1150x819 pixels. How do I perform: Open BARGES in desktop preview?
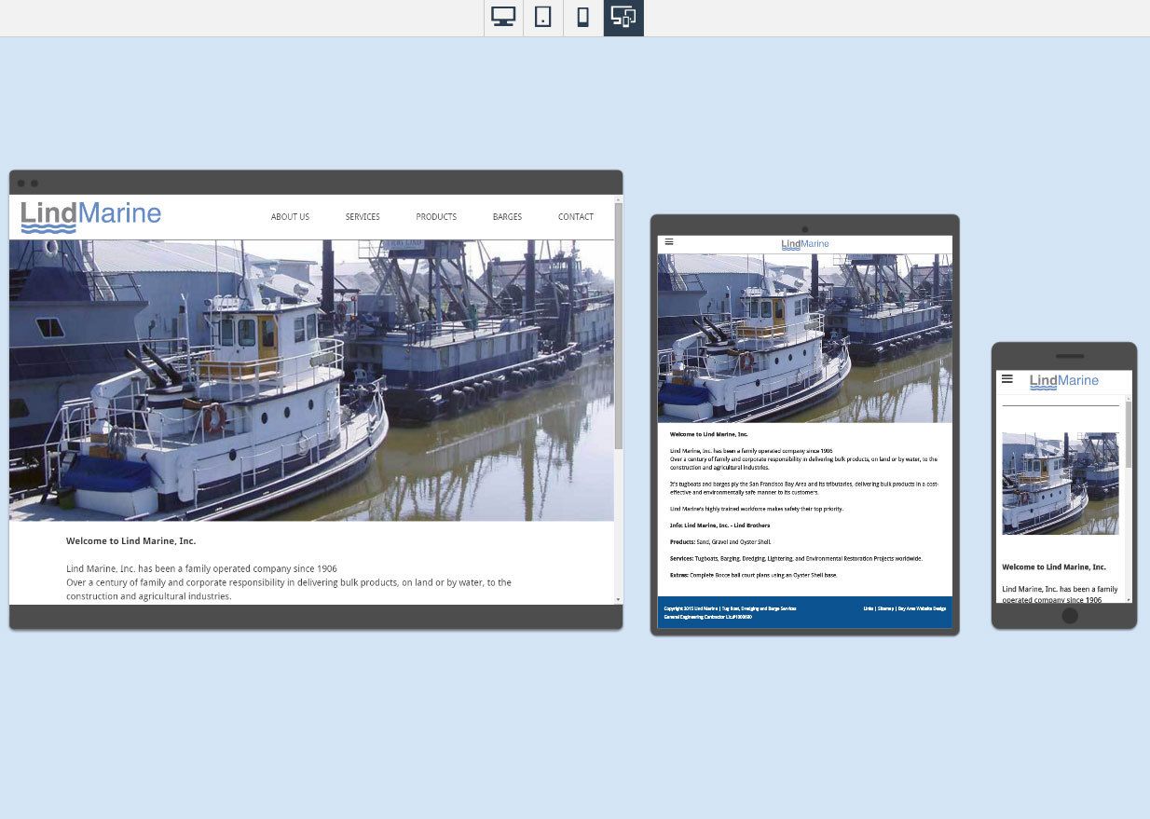pyautogui.click(x=507, y=217)
